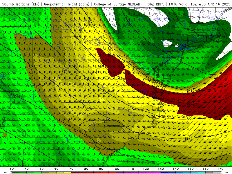The width and height of the screenshot is (232, 174).
Task: Click the 70 value on the wind scale
Action: [x=71, y=169]
